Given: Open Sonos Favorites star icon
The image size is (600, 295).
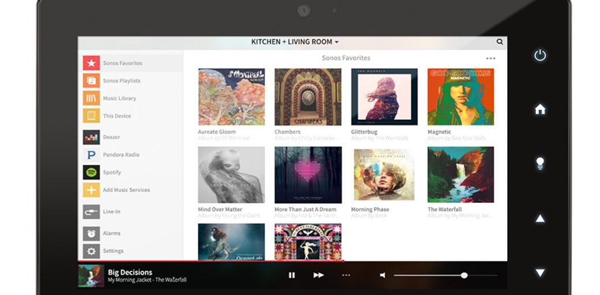Looking at the screenshot, I should pos(92,63).
